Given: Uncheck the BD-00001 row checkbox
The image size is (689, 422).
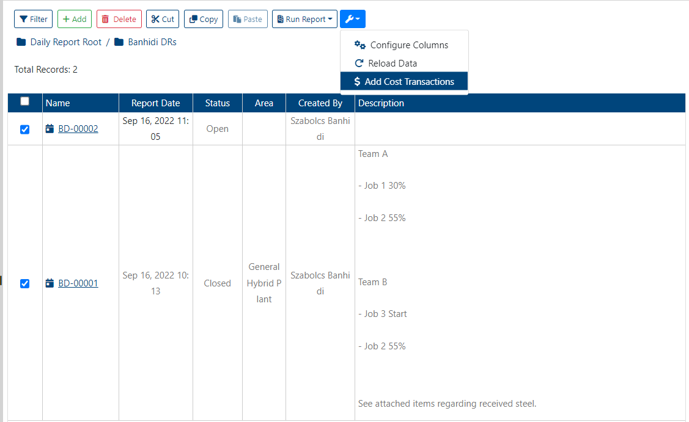Looking at the screenshot, I should (25, 284).
